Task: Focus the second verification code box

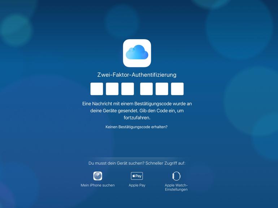Action: [112, 89]
